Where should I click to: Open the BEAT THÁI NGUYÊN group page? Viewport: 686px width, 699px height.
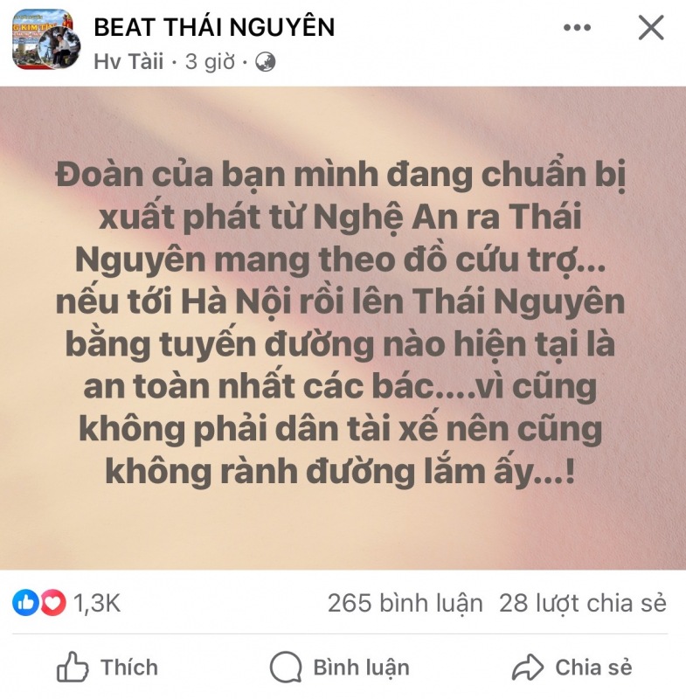[214, 27]
